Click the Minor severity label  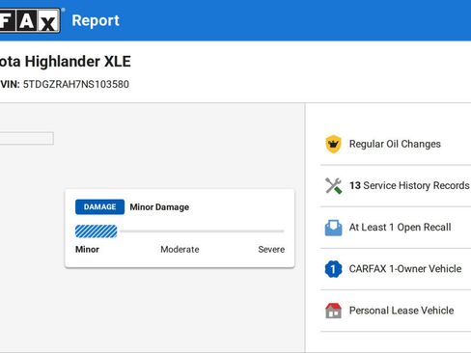click(x=87, y=250)
